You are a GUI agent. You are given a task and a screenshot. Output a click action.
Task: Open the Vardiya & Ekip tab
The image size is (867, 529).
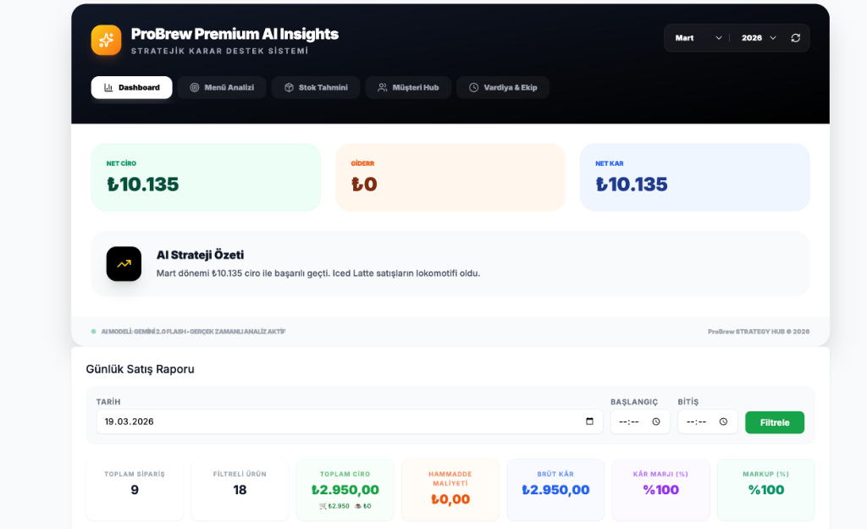pyautogui.click(x=503, y=87)
